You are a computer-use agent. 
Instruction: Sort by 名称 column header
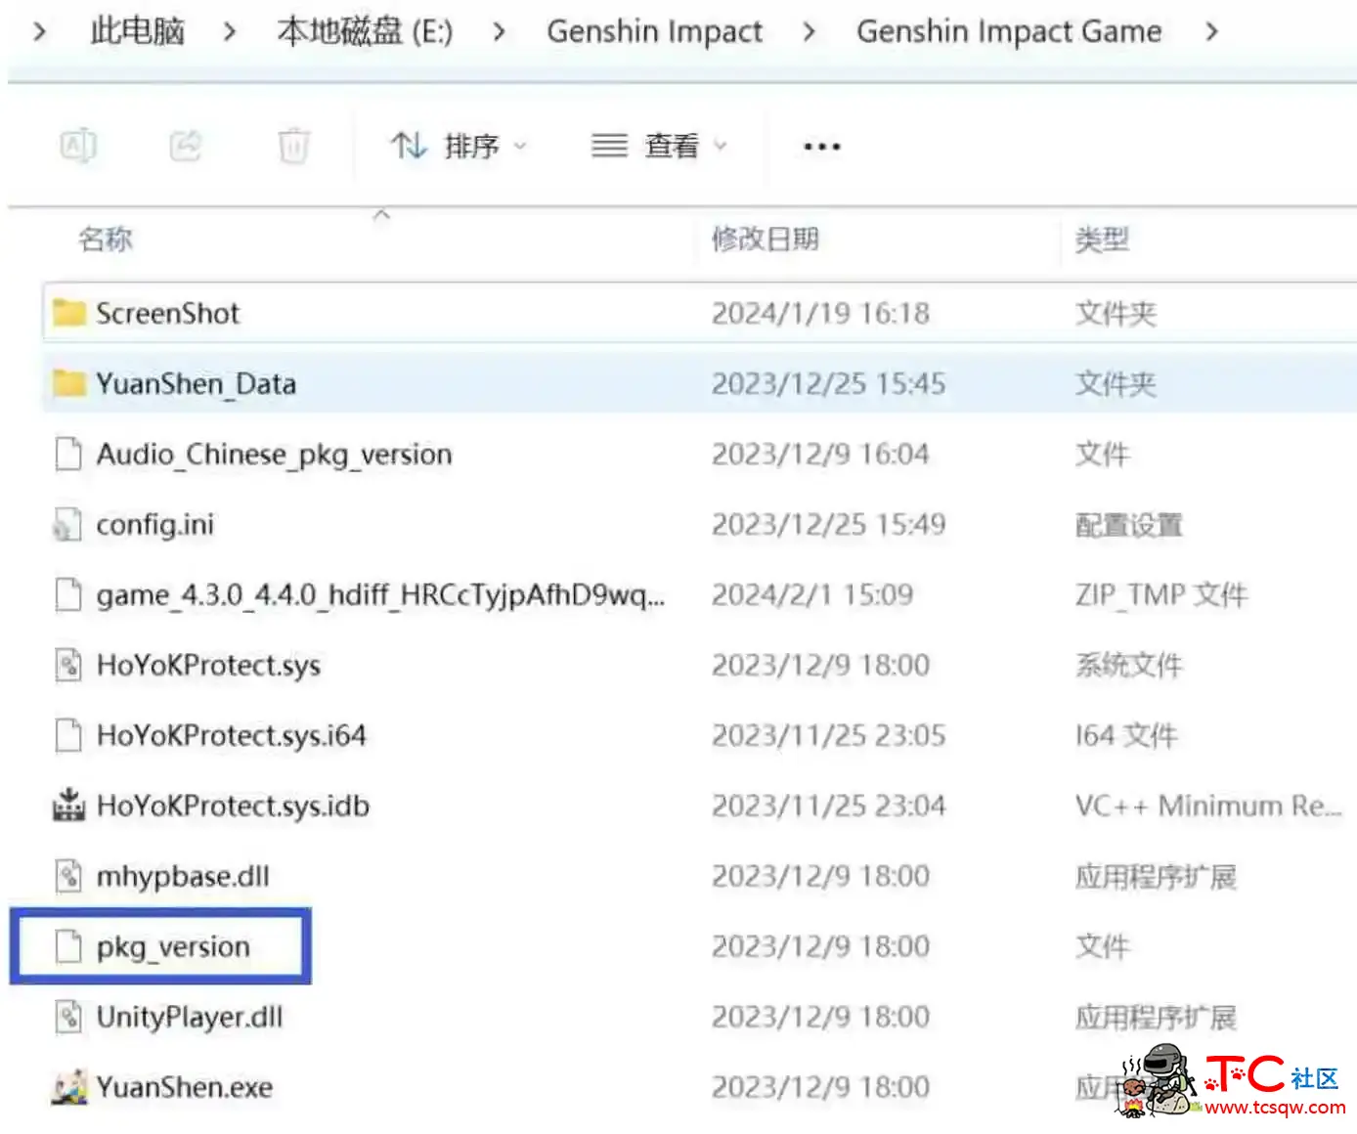(x=106, y=240)
